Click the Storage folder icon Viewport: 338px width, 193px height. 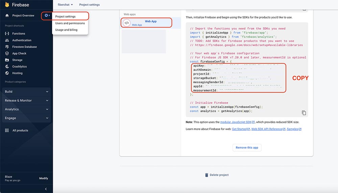(7, 60)
